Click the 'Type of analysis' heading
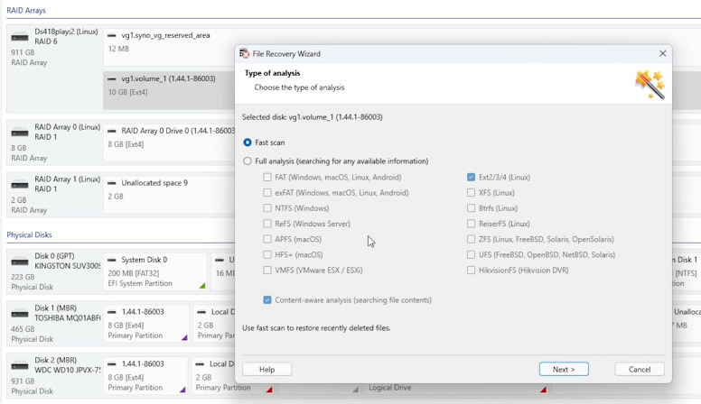The width and height of the screenshot is (701, 404). point(272,73)
